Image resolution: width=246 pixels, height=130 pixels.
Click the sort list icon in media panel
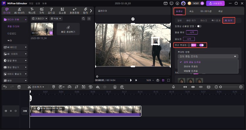[89, 19]
